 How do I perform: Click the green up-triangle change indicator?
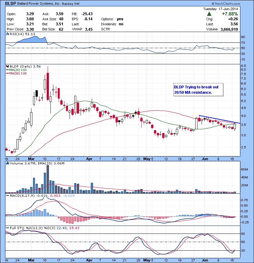tap(209, 14)
